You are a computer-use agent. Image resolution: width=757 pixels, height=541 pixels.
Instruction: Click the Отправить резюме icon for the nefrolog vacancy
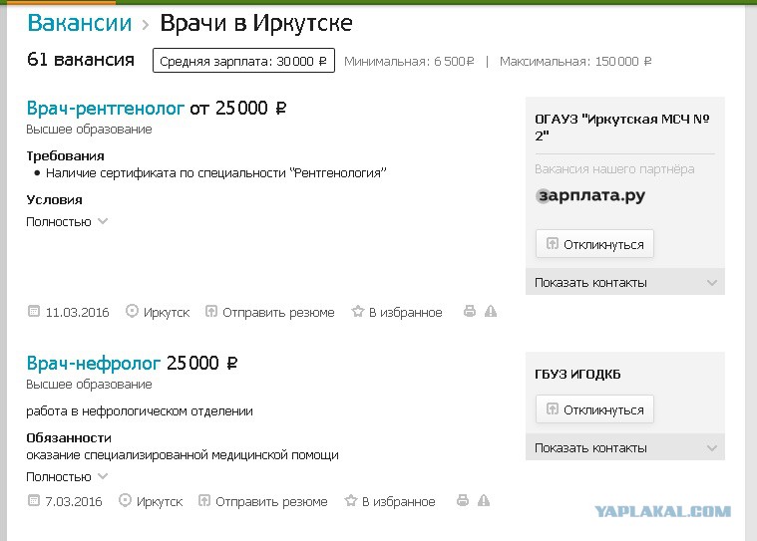tap(204, 500)
